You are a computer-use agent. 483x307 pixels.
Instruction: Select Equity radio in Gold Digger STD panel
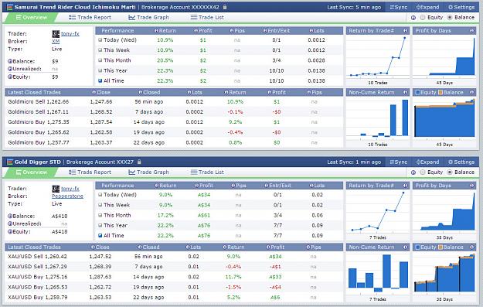pos(423,172)
